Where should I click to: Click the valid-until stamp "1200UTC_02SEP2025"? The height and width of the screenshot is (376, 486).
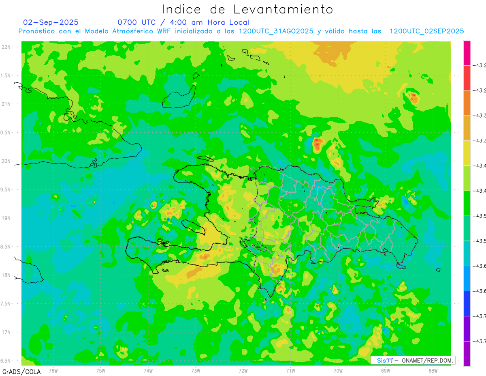(x=427, y=31)
